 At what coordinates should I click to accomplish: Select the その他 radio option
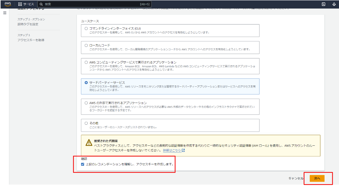[x=86, y=123]
